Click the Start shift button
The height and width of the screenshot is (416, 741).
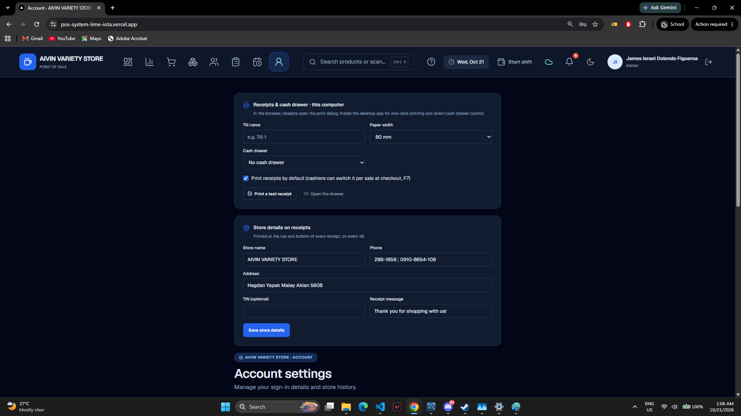[x=515, y=62]
